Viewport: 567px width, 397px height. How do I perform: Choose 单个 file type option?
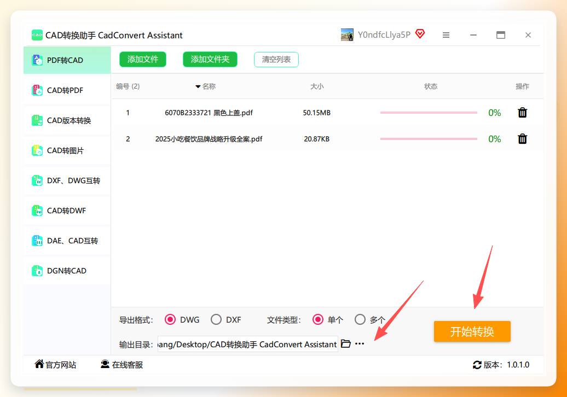coord(318,320)
